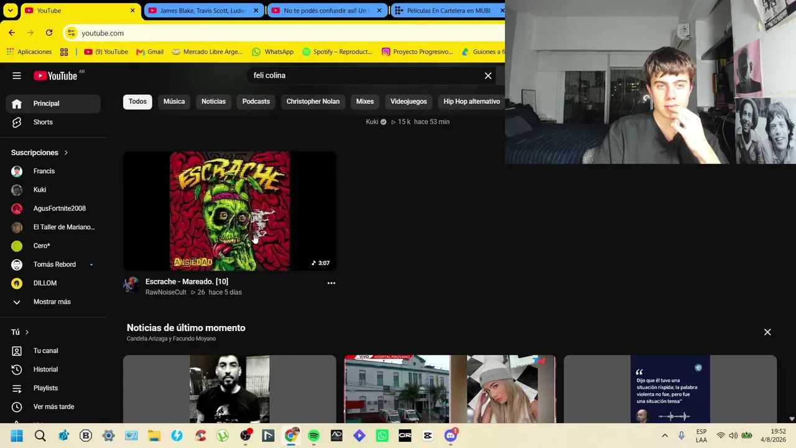The width and height of the screenshot is (796, 448).
Task: Select the Christopher Nolan filter chip
Action: (313, 101)
